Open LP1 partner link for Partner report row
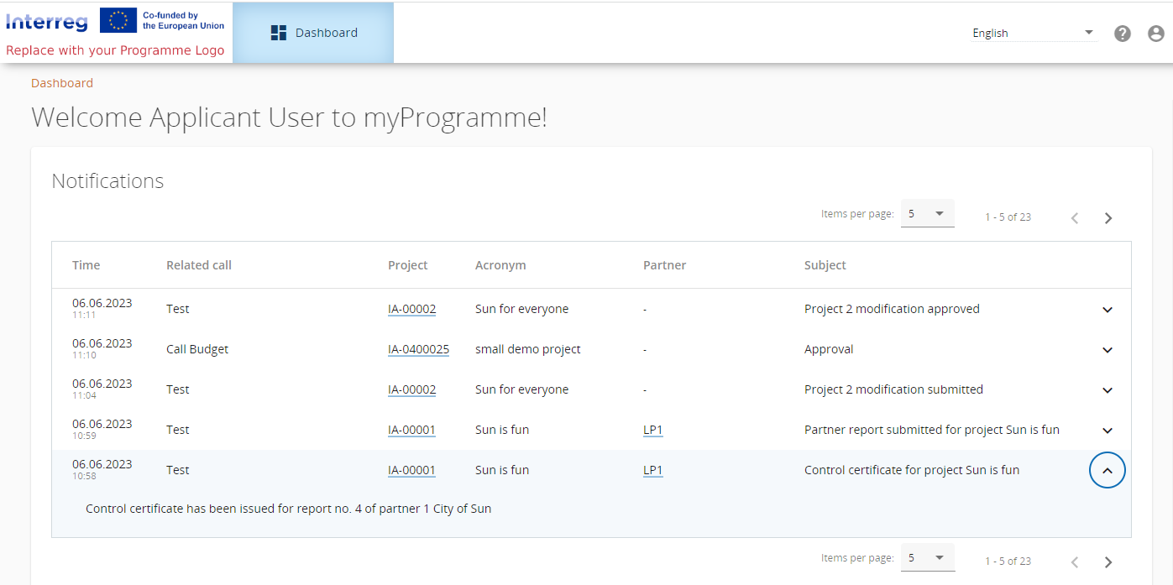This screenshot has height=585, width=1173. click(x=652, y=430)
